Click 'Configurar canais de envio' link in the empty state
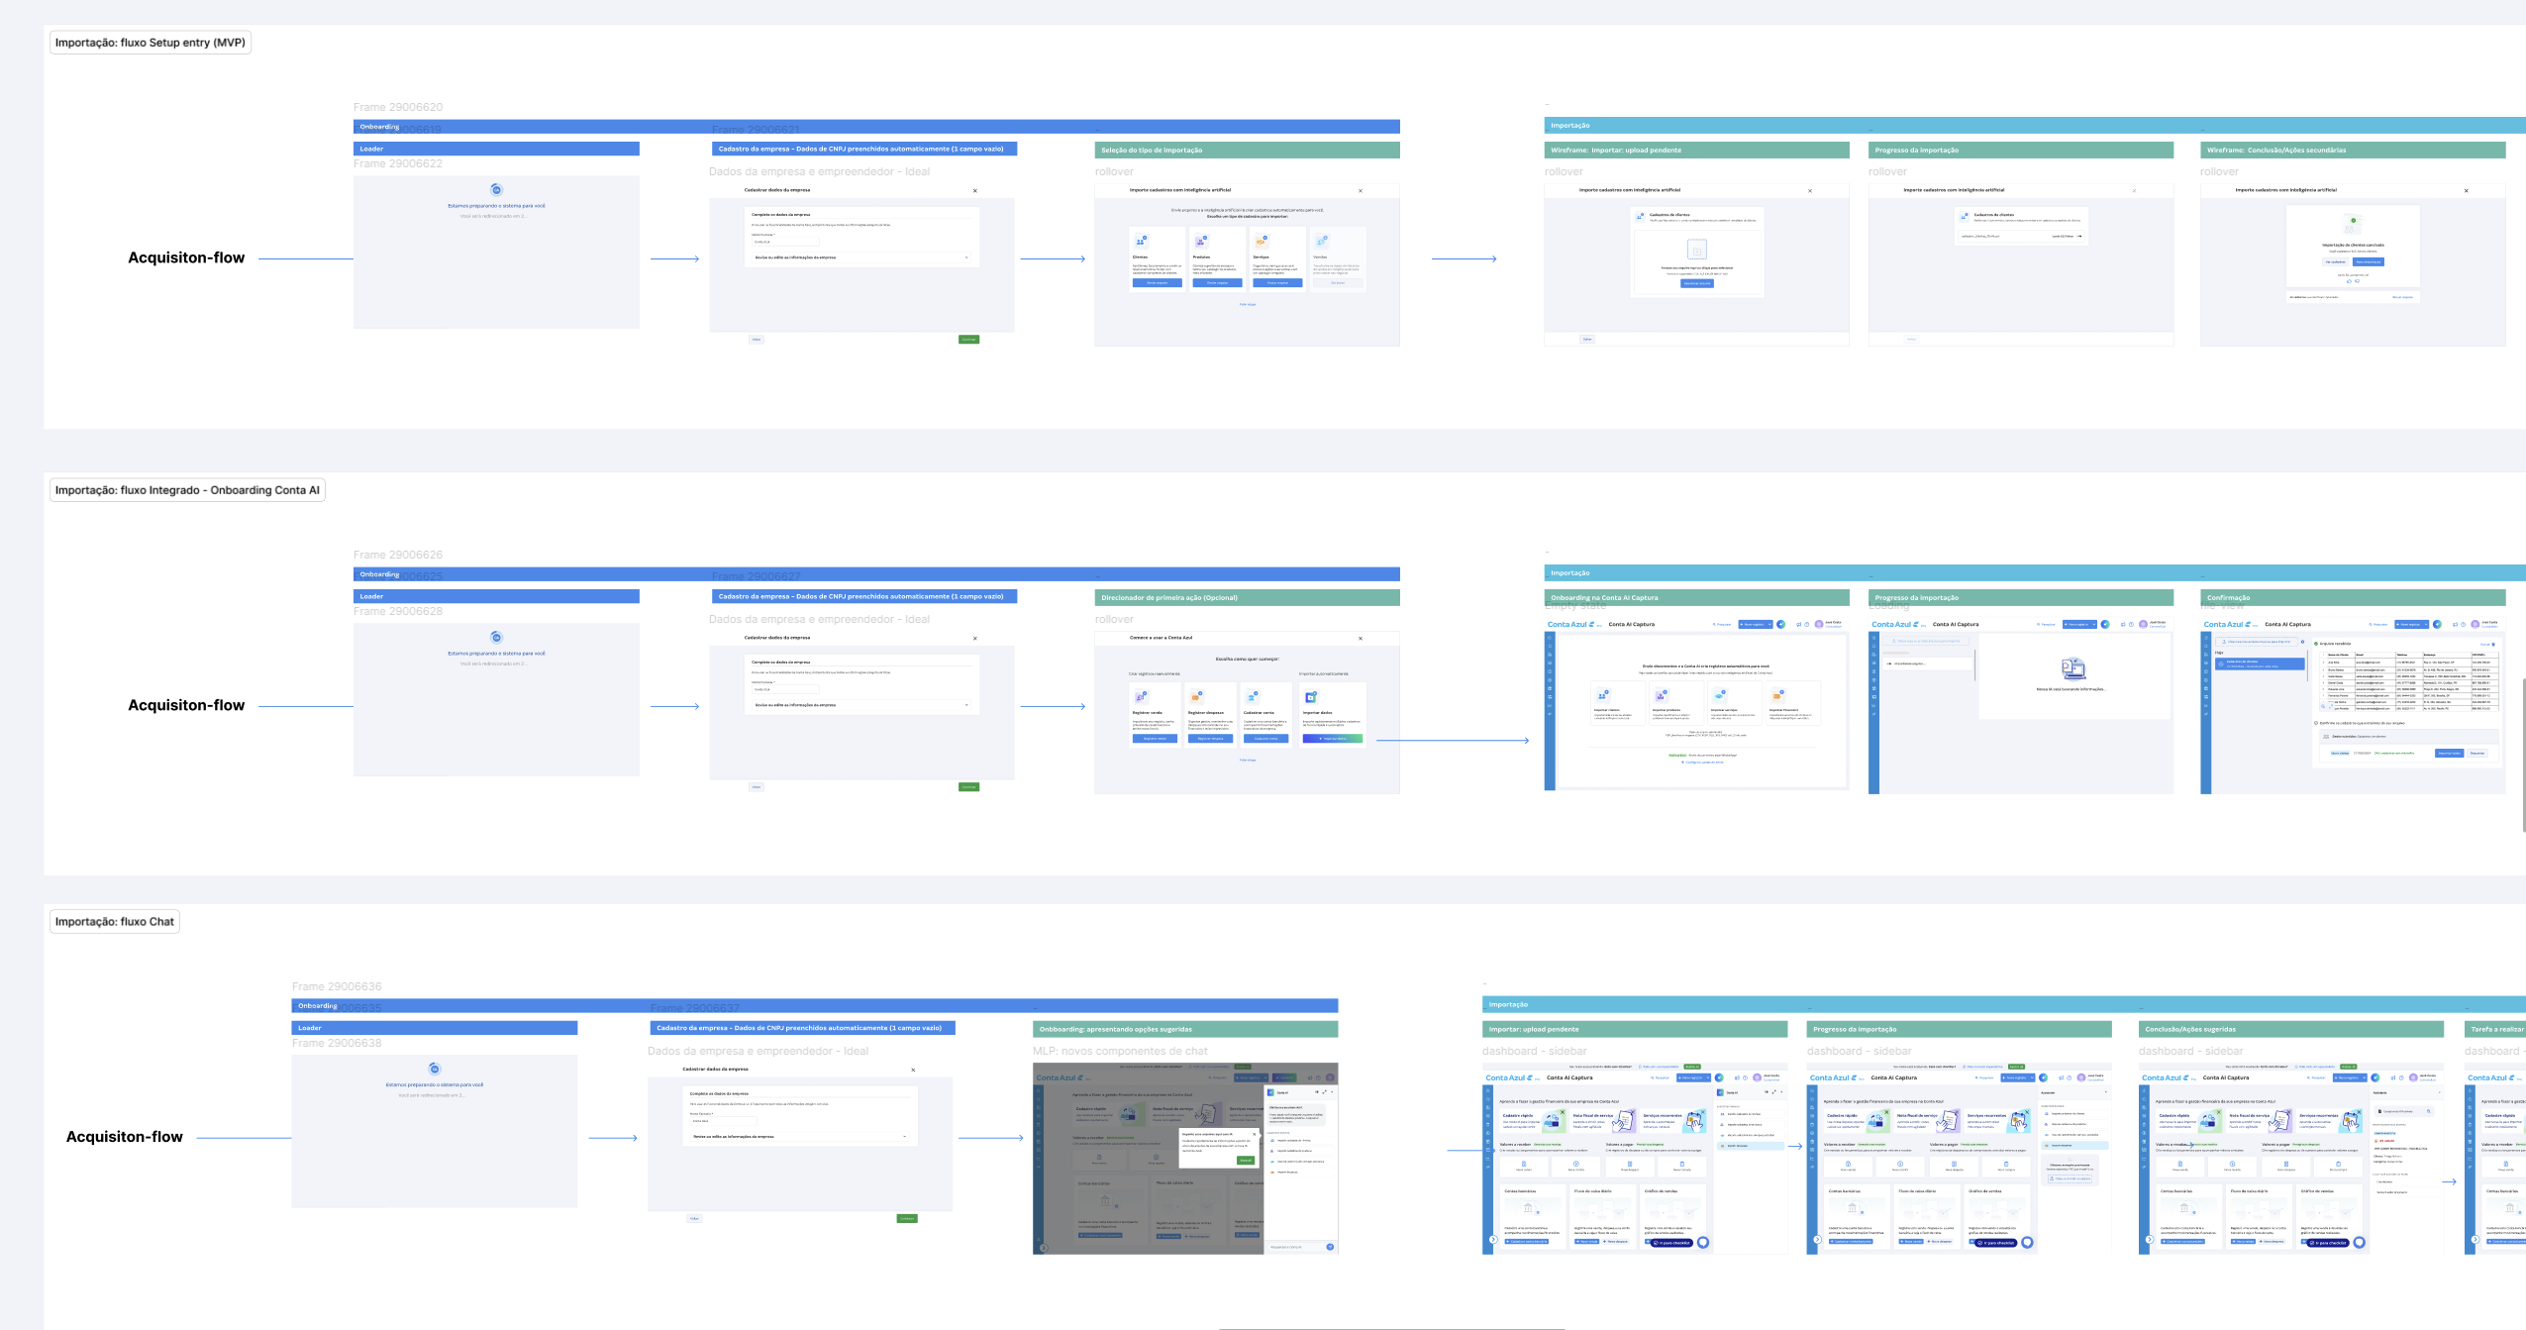Screen dimensions: 2526x1330 [1703, 763]
